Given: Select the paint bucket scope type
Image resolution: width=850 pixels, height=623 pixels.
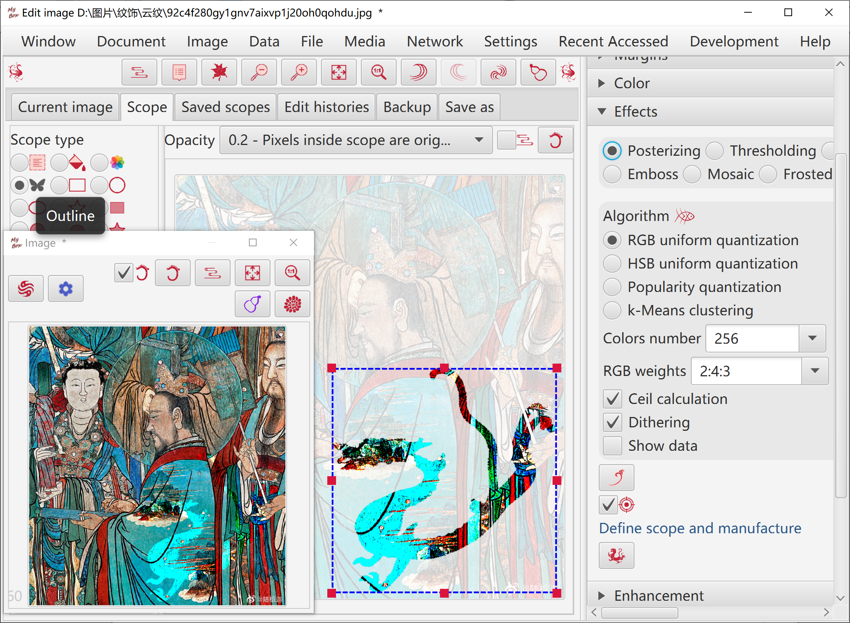Looking at the screenshot, I should 60,163.
